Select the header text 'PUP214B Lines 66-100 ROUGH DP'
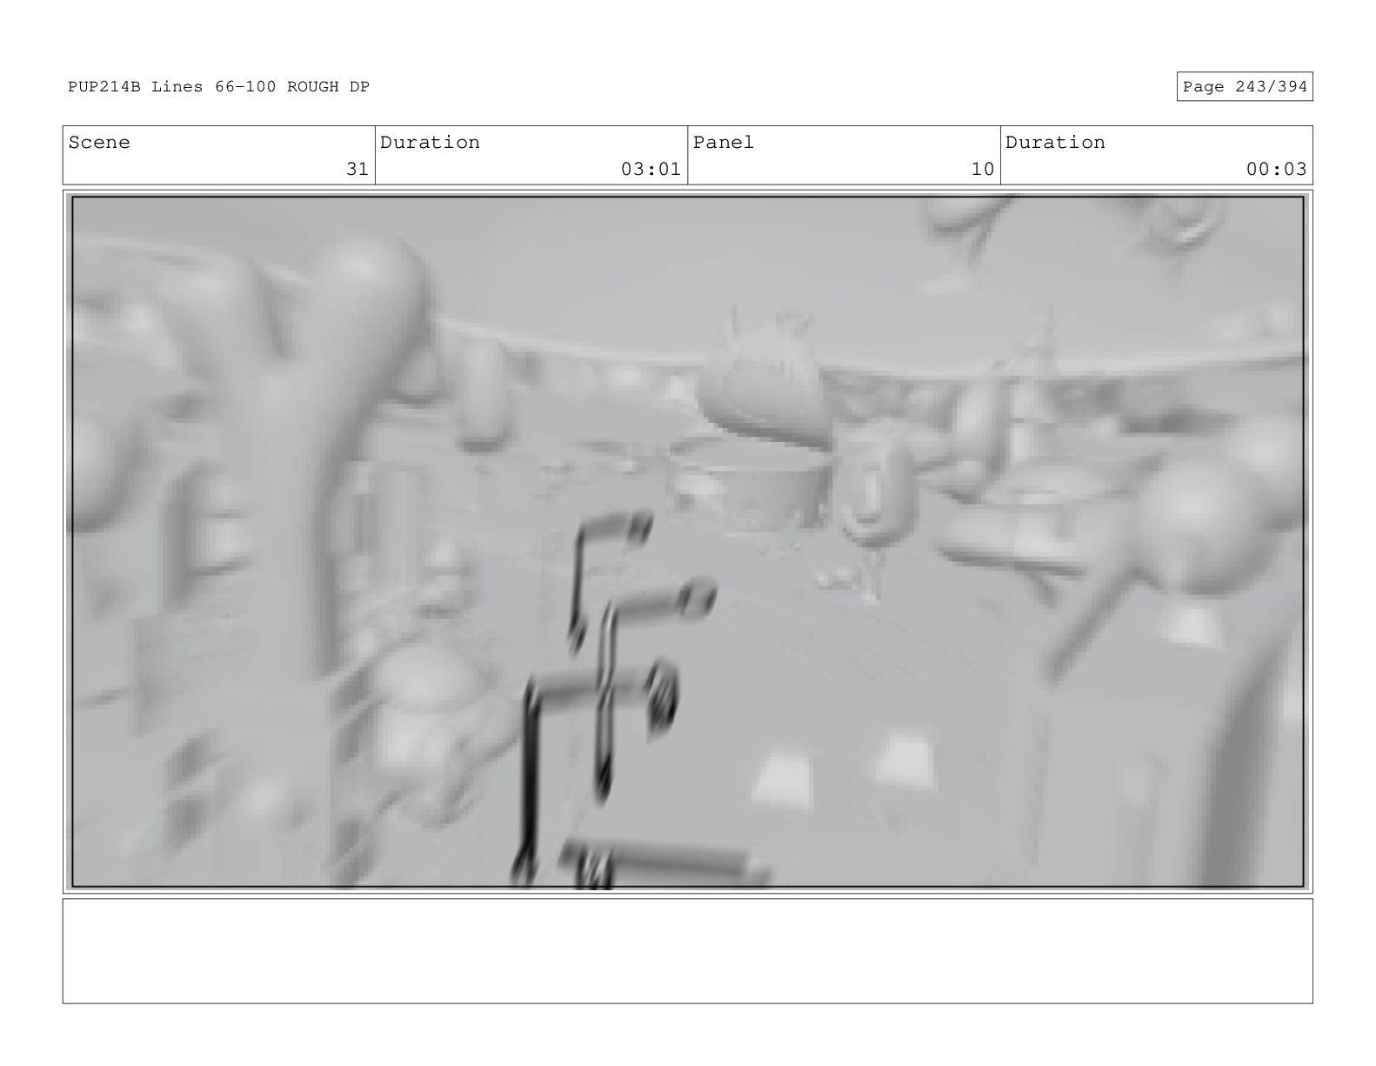Screen dimensions: 1376x1066 click(x=218, y=87)
